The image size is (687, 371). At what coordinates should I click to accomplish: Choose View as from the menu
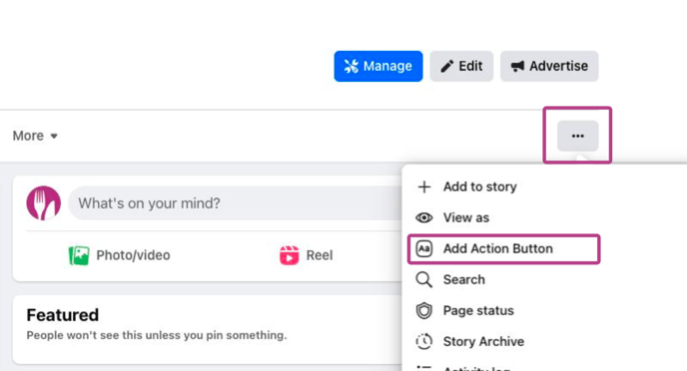coord(543,217)
